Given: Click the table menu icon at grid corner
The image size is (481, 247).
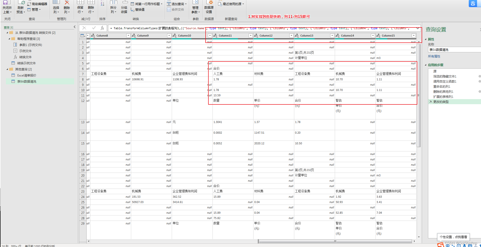Looking at the screenshot, I should pyautogui.click(x=83, y=36).
